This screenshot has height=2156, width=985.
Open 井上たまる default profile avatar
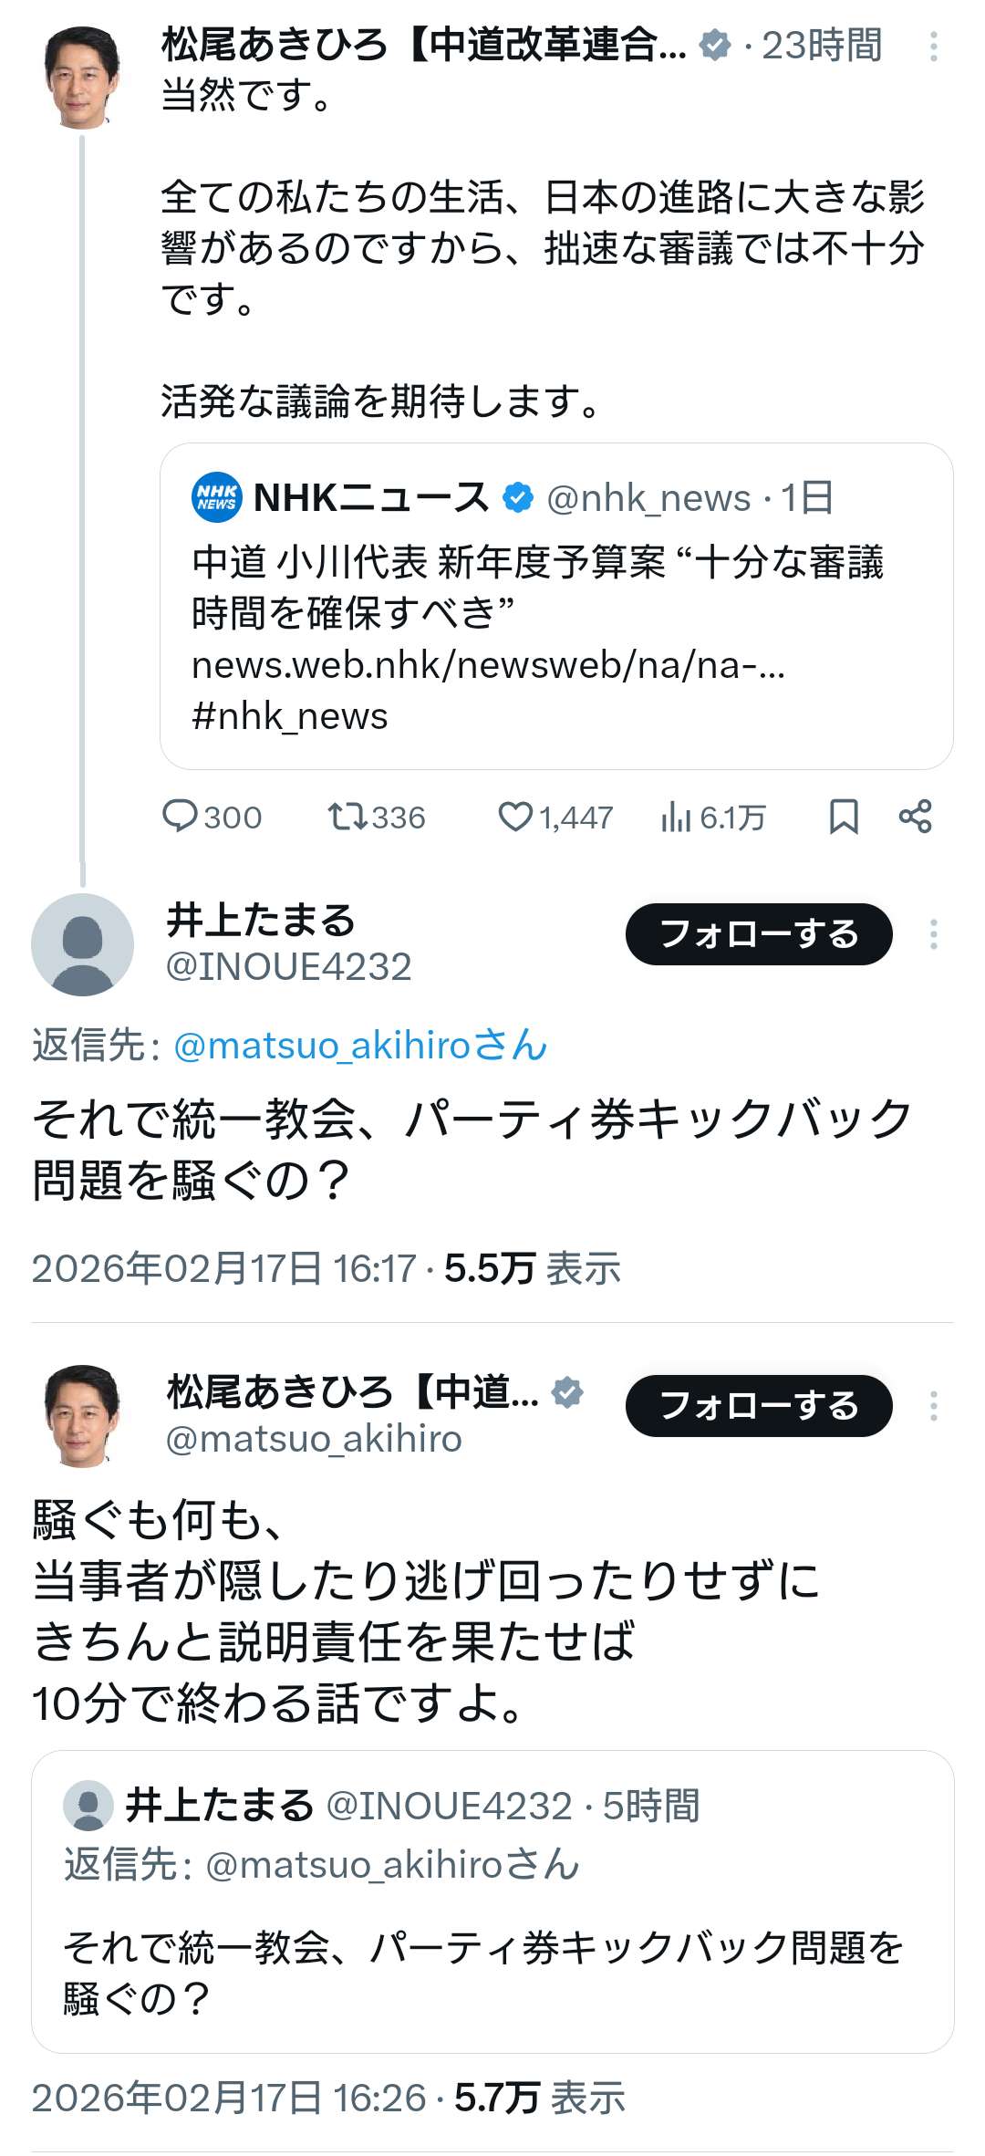[x=82, y=944]
